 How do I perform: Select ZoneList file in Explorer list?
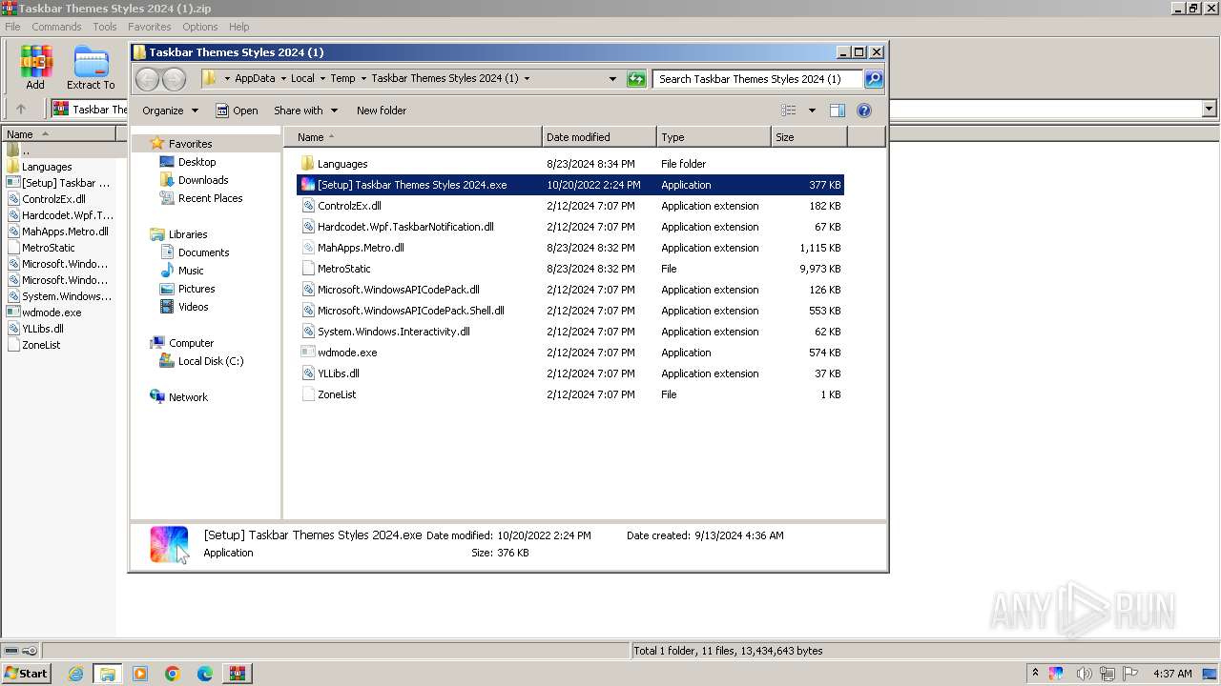click(337, 394)
